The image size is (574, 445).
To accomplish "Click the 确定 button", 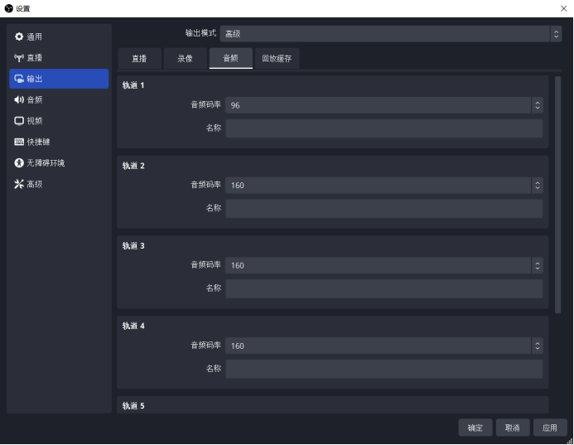I will coord(475,428).
